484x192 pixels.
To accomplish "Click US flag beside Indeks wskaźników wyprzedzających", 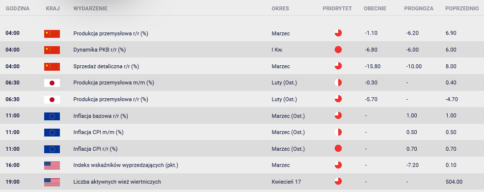I will [x=52, y=165].
